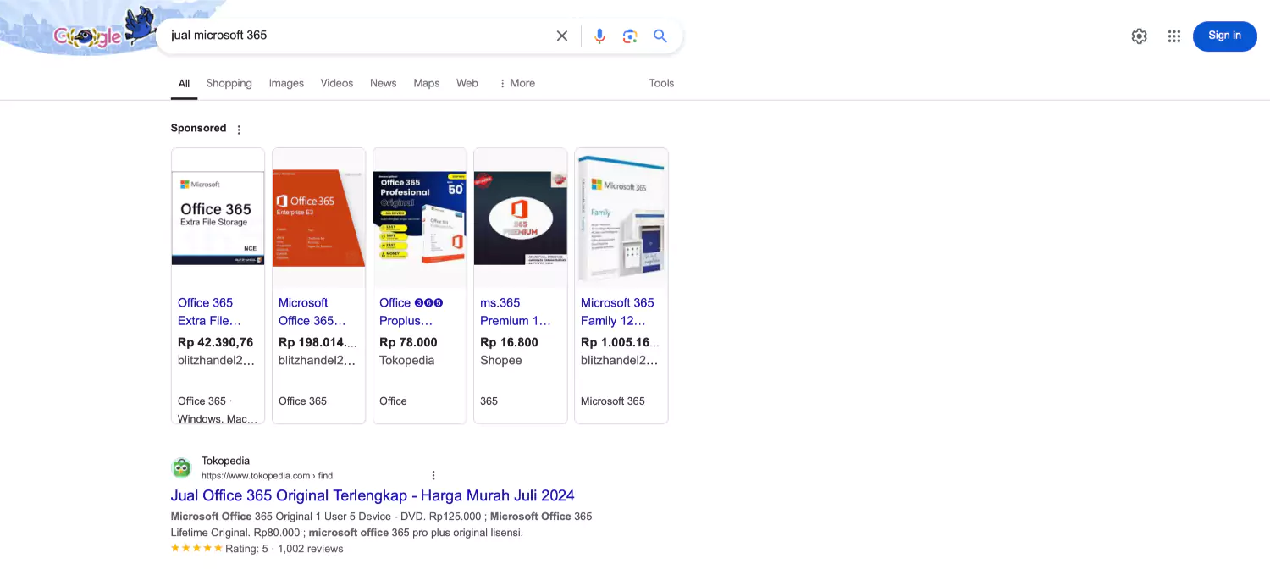Open Google Lens image search
The height and width of the screenshot is (575, 1270).
(x=630, y=36)
